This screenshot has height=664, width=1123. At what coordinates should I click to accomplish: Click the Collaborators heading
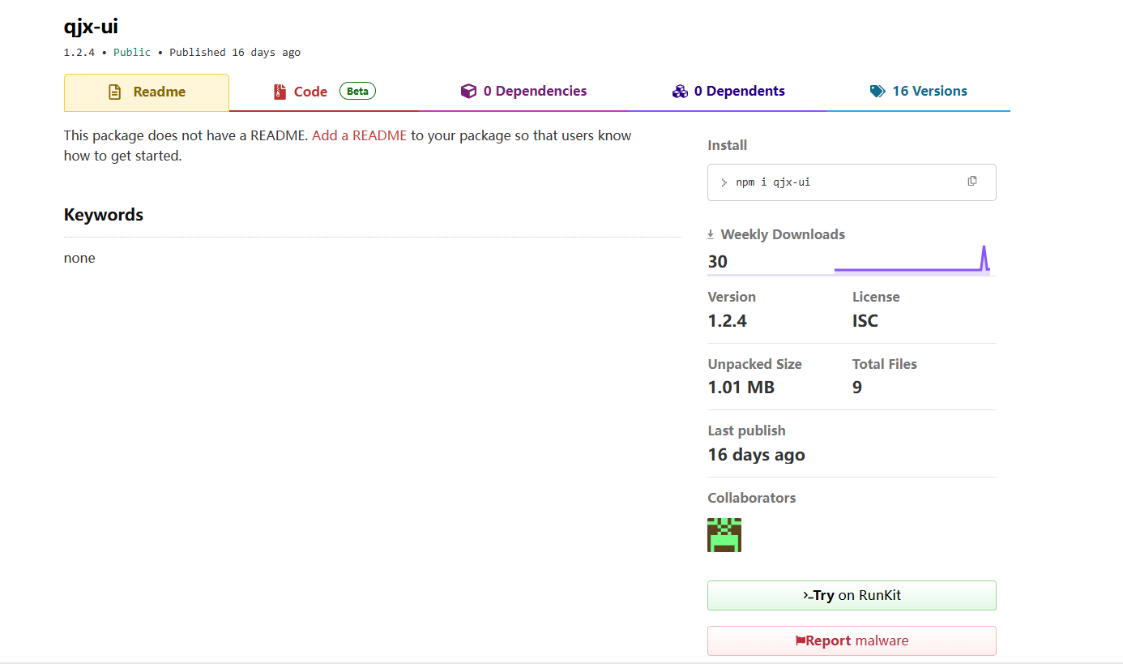(752, 498)
